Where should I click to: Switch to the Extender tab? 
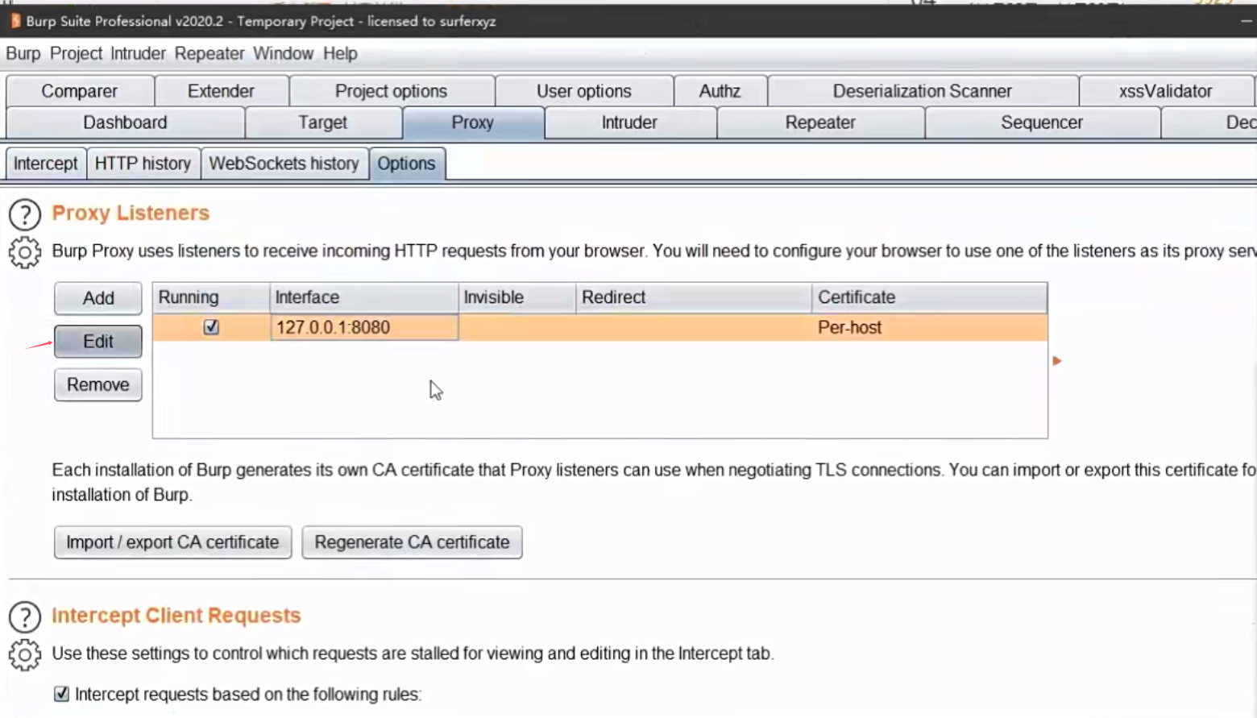221,91
